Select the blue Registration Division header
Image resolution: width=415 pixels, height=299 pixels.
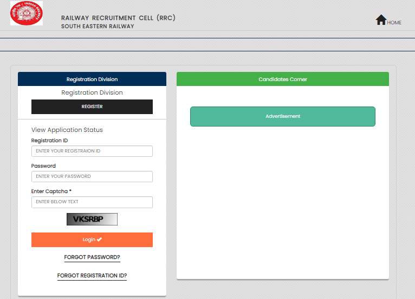[92, 79]
